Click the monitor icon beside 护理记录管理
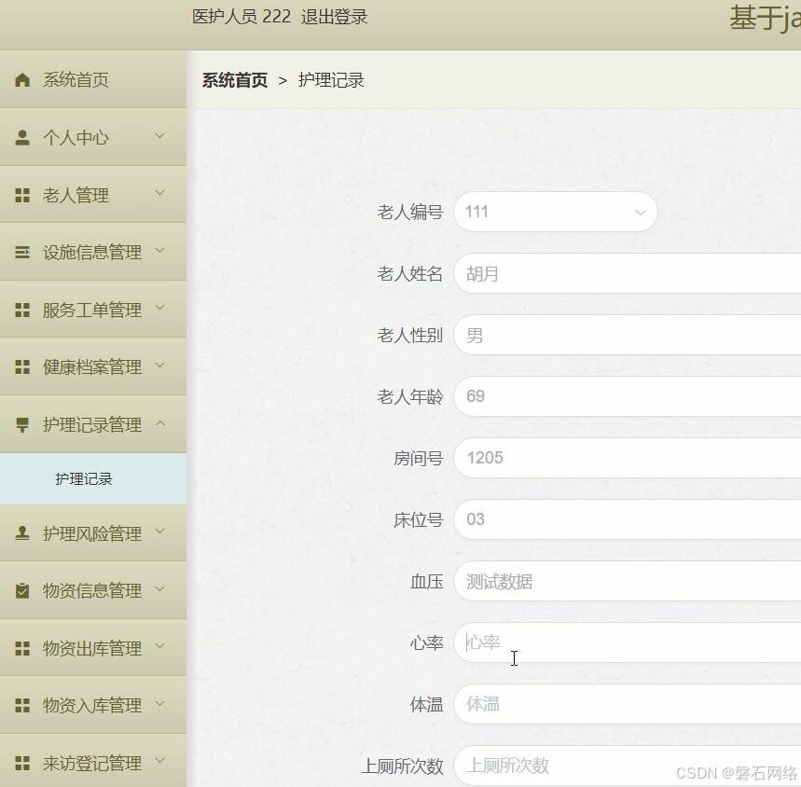 coord(21,424)
